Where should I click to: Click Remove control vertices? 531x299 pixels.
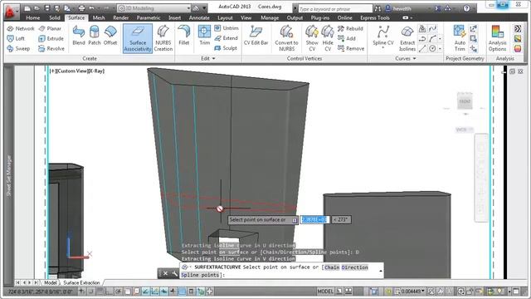click(x=351, y=48)
